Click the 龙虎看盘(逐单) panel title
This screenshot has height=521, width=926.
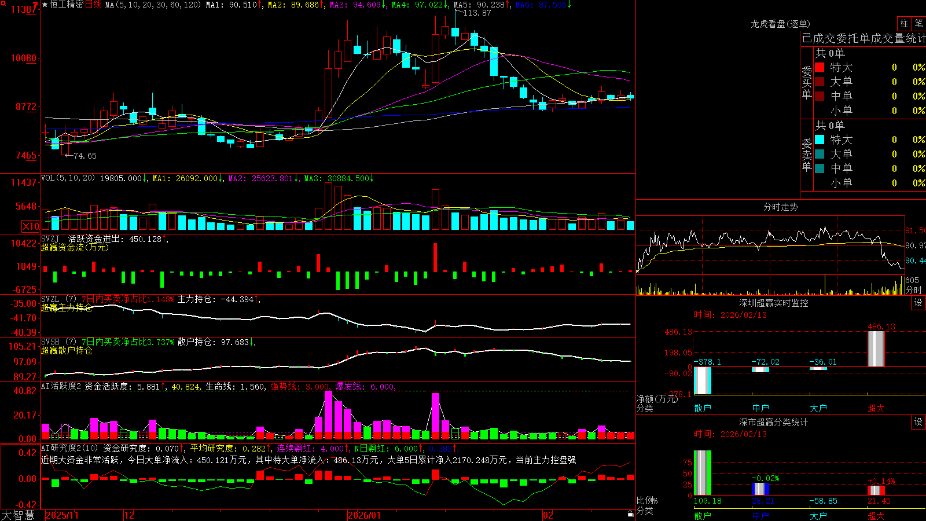(x=780, y=24)
